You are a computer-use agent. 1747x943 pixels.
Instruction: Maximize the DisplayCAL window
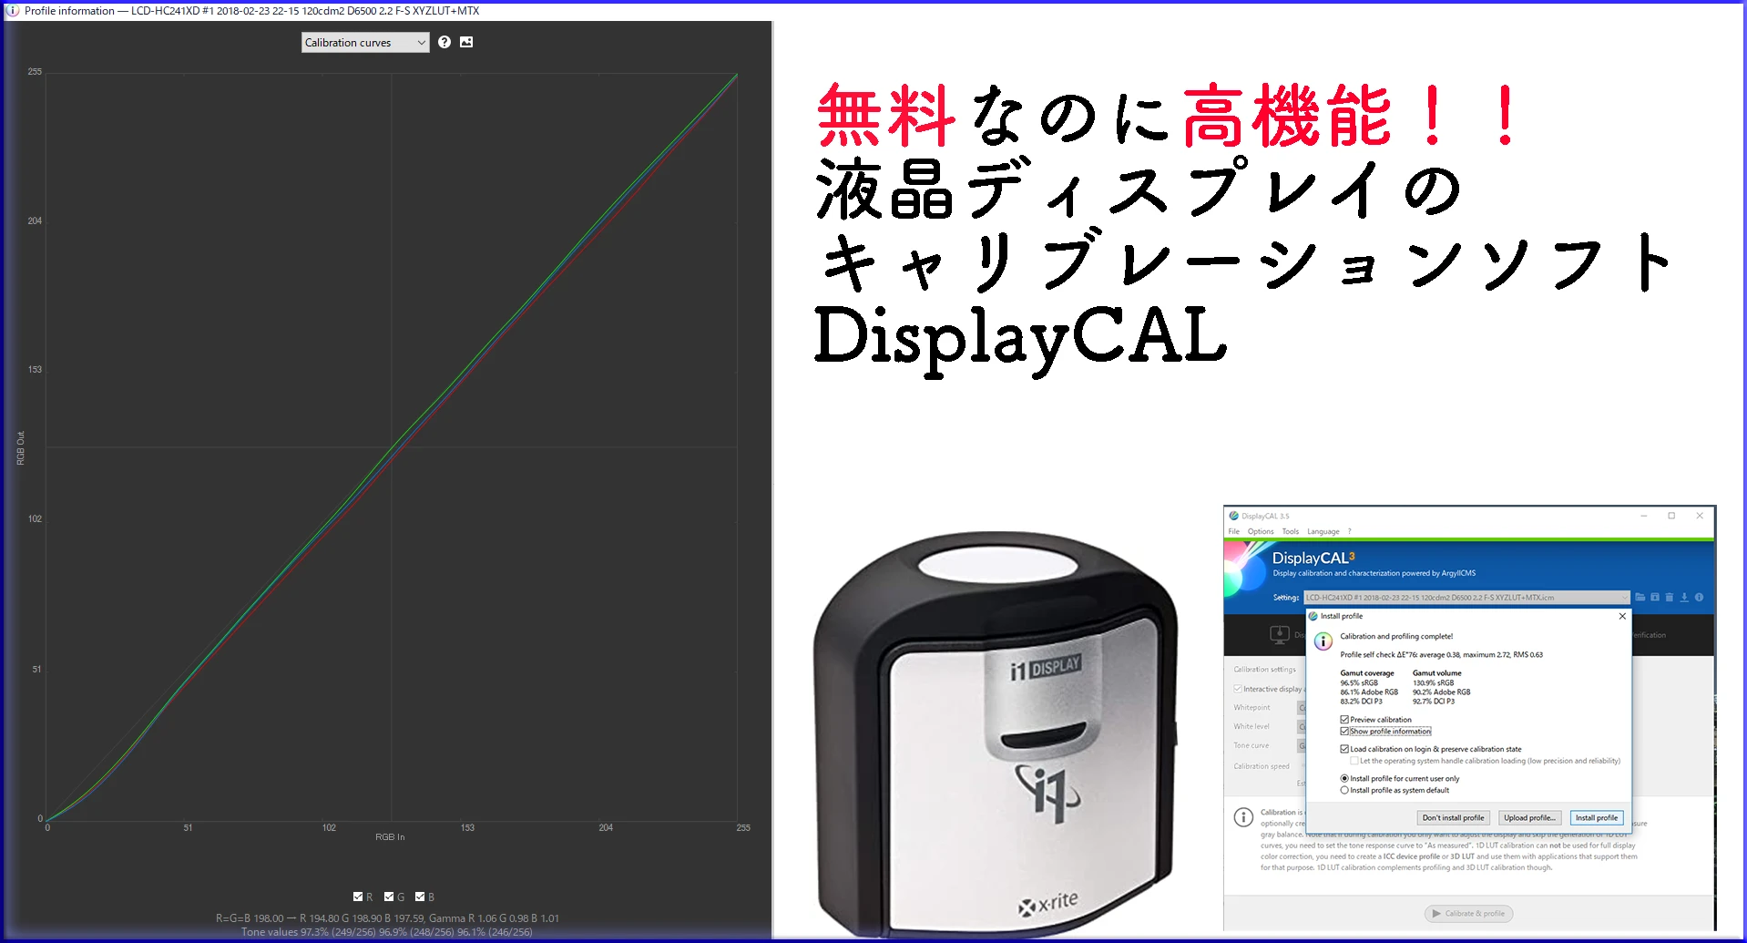point(1671,516)
